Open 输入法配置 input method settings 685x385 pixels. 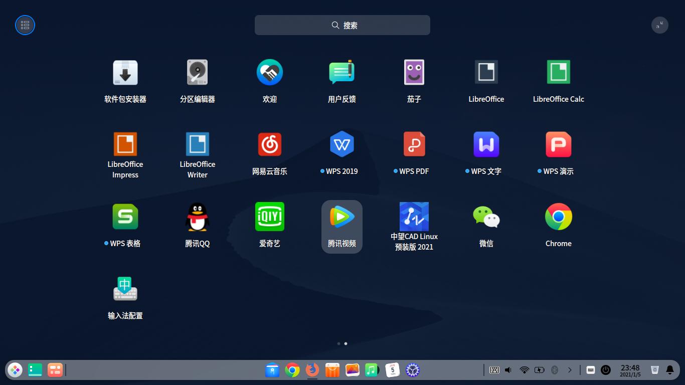(125, 289)
